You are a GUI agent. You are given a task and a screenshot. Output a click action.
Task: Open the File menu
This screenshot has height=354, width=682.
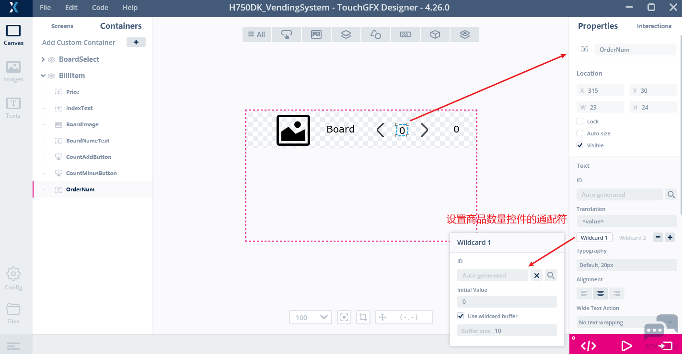(46, 8)
